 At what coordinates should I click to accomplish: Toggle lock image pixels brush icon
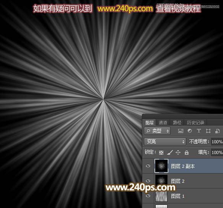point(170,152)
